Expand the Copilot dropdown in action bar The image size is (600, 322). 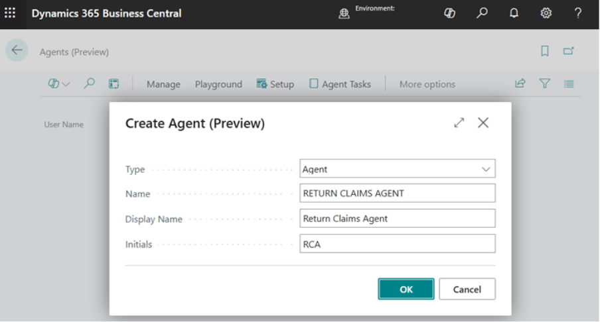[59, 84]
